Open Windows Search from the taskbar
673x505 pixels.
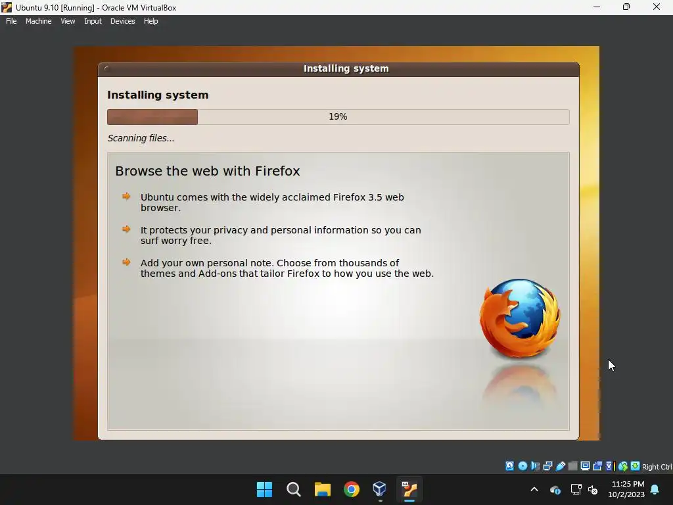294,489
